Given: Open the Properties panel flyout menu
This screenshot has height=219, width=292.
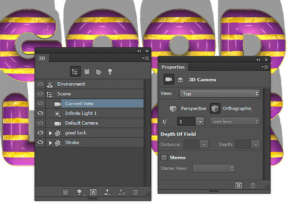Looking at the screenshot, I should tap(265, 67).
